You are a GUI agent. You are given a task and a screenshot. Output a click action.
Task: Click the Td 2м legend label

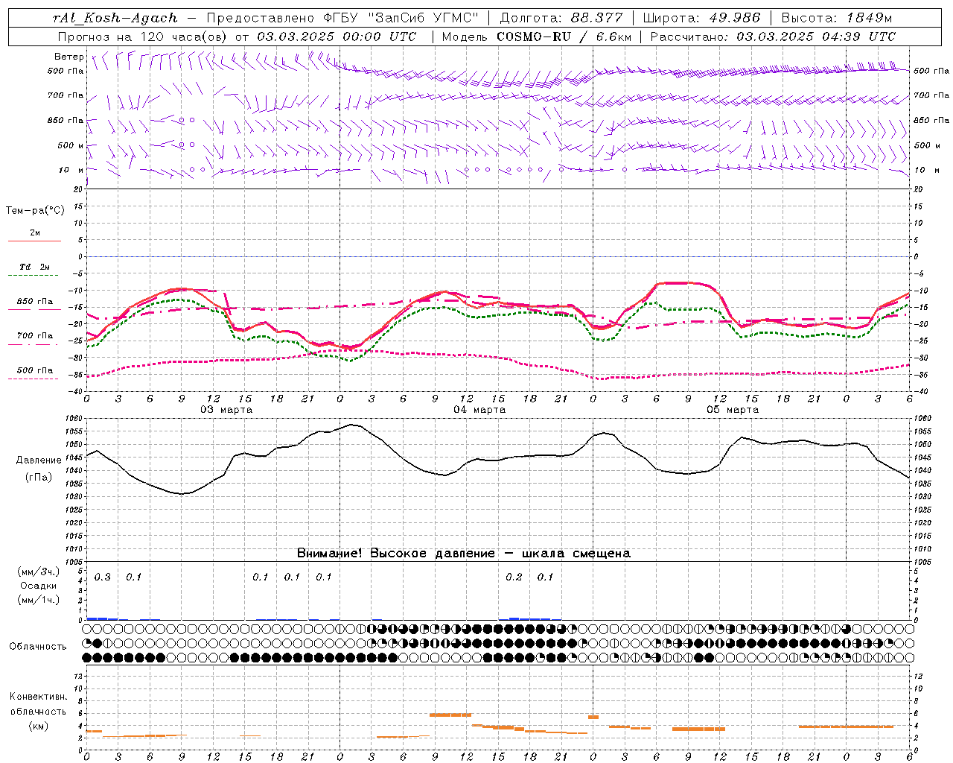35,267
